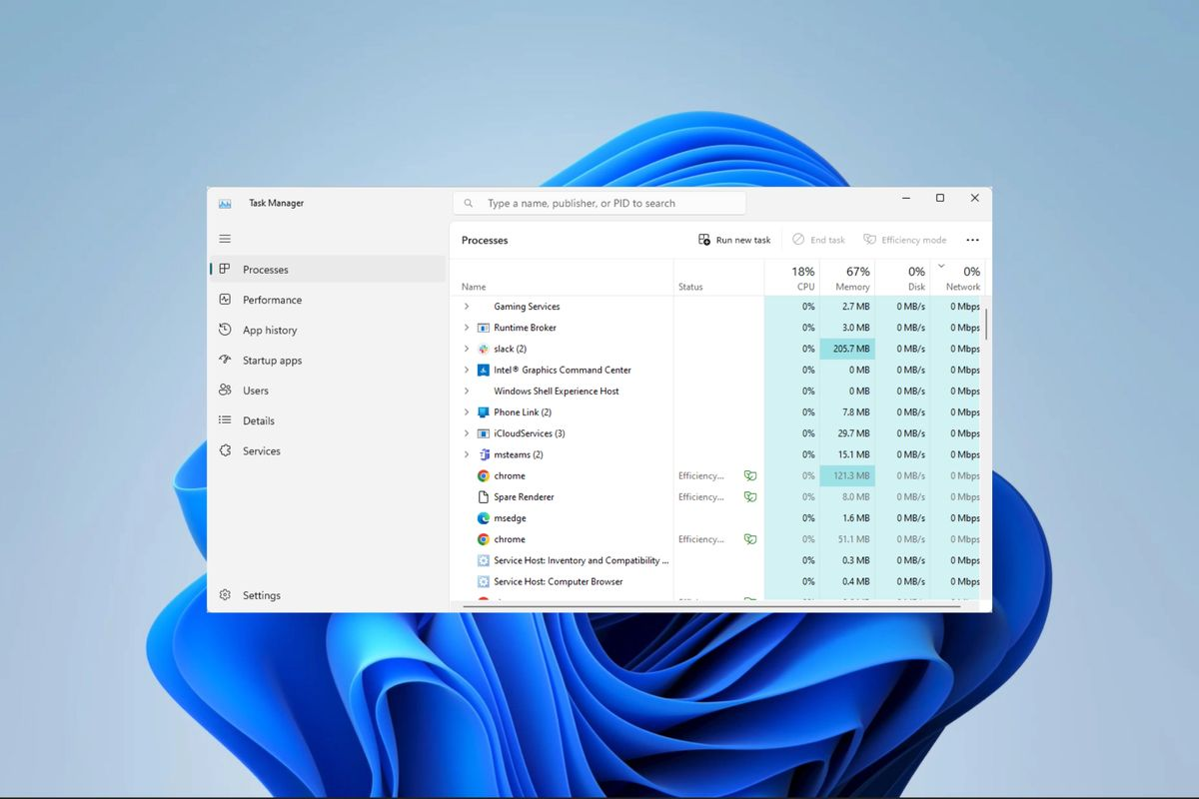The image size is (1199, 799).
Task: Click the slack process icon
Action: 484,349
